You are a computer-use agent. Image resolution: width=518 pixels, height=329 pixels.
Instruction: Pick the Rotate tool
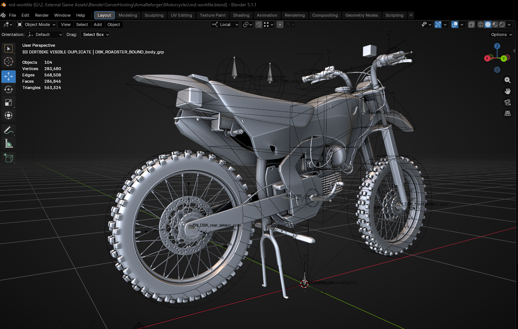(9, 89)
